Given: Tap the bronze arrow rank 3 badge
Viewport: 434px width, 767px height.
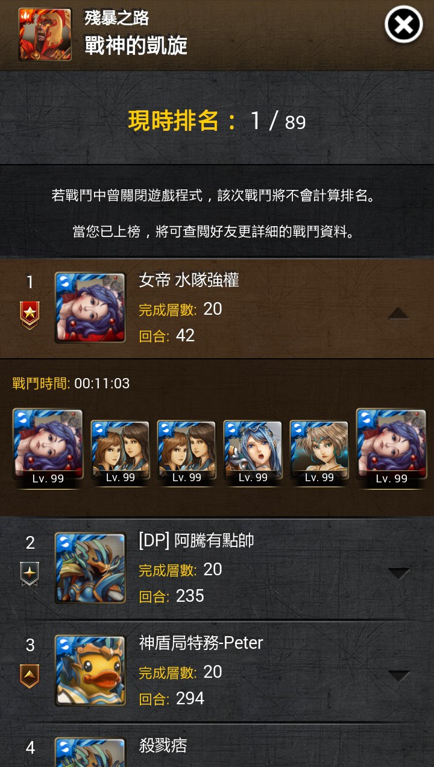Looking at the screenshot, I should 30,677.
